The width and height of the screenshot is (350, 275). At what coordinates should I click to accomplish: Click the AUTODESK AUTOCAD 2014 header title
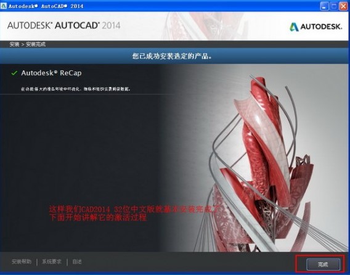coord(64,25)
